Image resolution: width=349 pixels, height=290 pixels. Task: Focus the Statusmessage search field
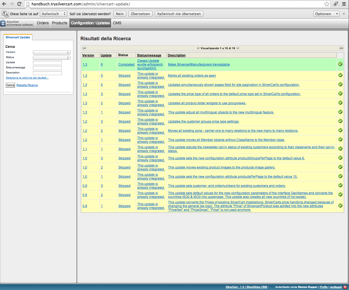point(47,68)
